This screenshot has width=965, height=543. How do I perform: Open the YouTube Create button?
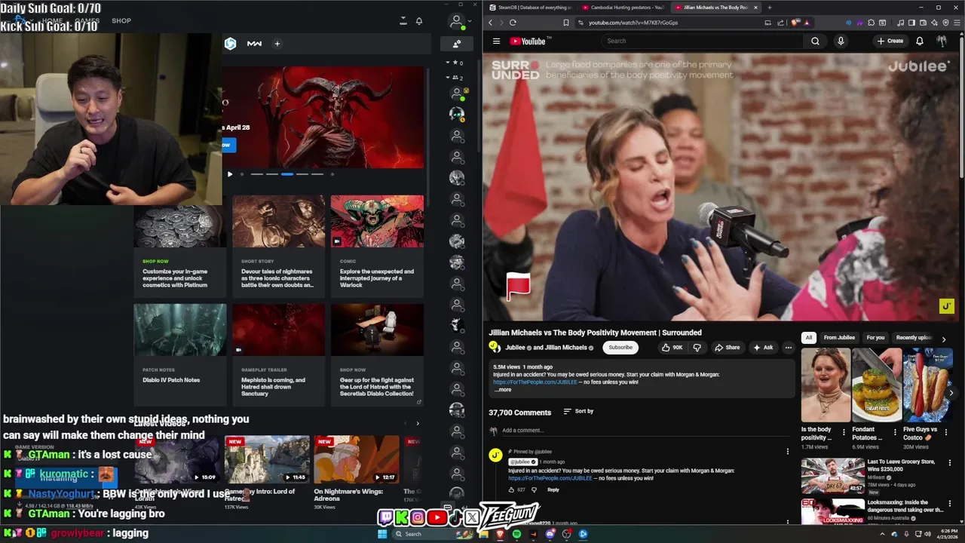[x=890, y=41]
